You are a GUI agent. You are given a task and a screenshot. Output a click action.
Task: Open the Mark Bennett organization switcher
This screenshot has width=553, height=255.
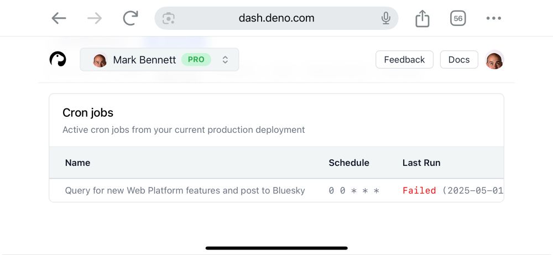click(159, 60)
